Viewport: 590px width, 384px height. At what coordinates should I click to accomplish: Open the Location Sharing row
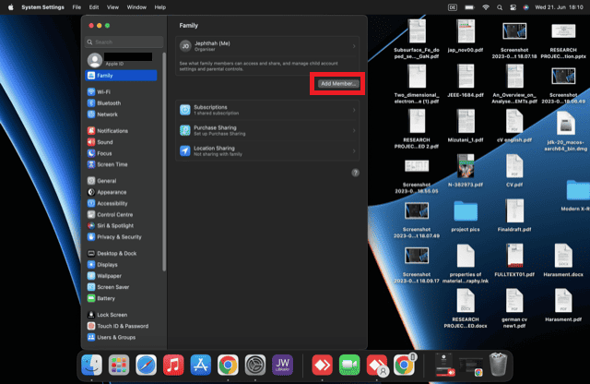(269, 150)
